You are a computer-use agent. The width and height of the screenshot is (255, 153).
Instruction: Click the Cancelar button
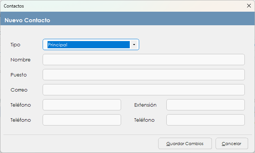click(232, 144)
